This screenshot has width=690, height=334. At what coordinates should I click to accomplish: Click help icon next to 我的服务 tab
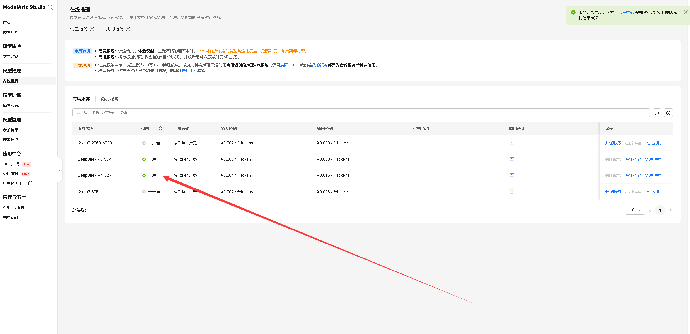tap(128, 29)
